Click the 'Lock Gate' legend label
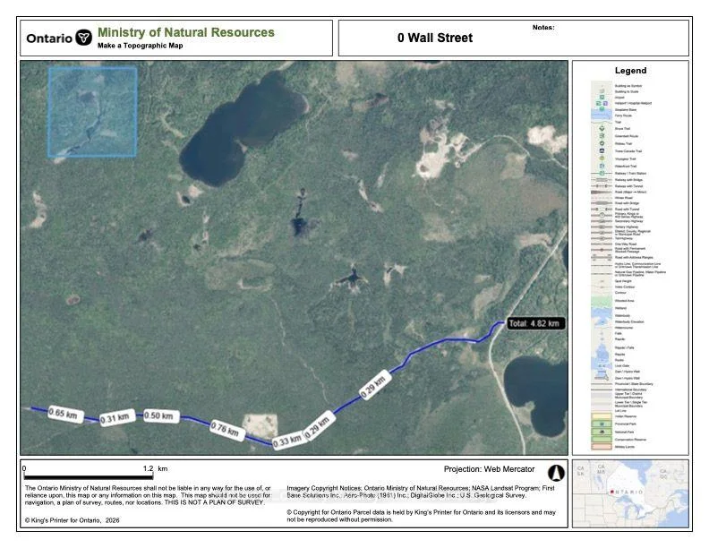The image size is (709, 548). click(622, 366)
